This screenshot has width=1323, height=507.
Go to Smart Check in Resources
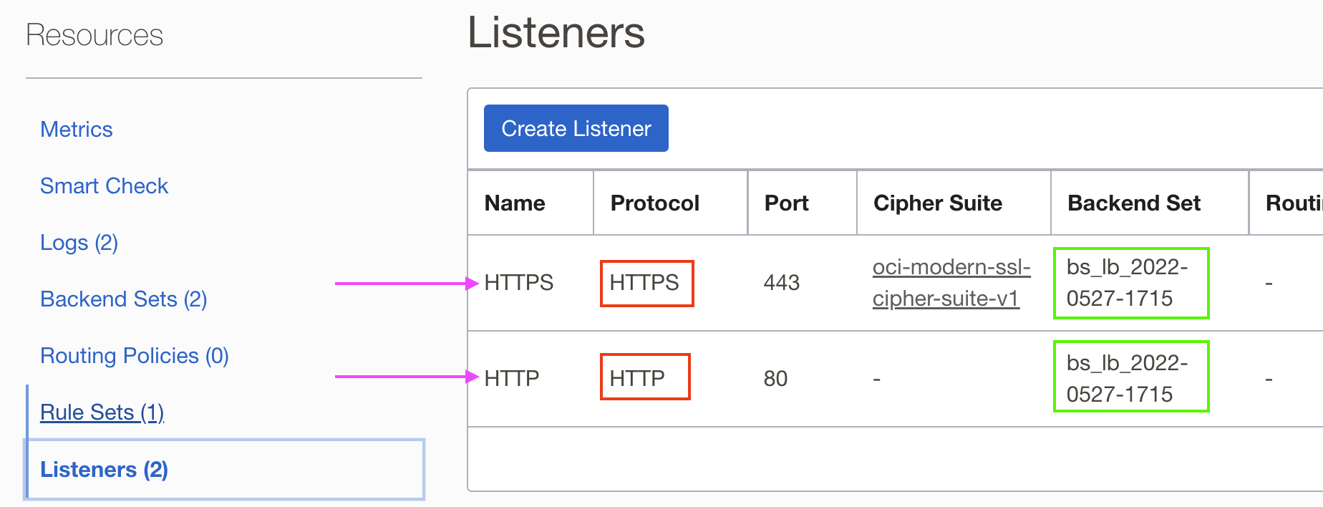(x=104, y=186)
